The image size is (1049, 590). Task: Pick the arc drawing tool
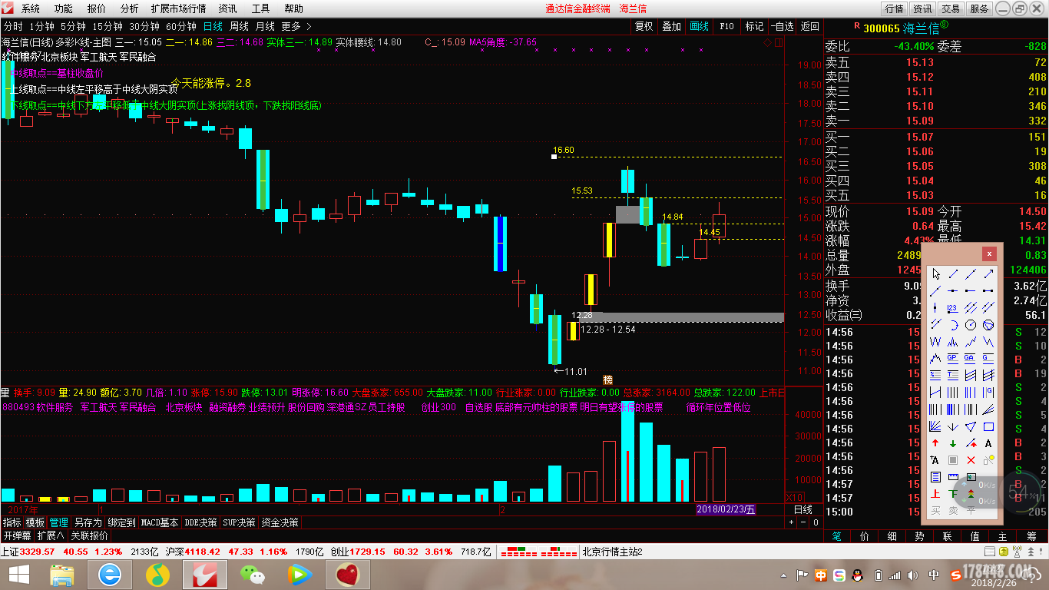[x=953, y=324]
